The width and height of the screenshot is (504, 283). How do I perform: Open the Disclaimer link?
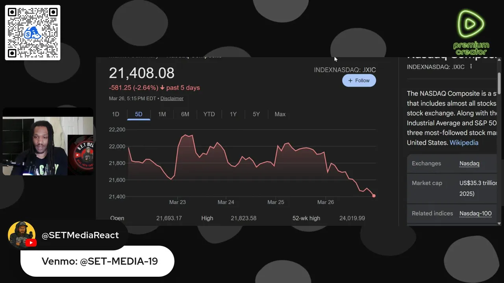tap(172, 99)
